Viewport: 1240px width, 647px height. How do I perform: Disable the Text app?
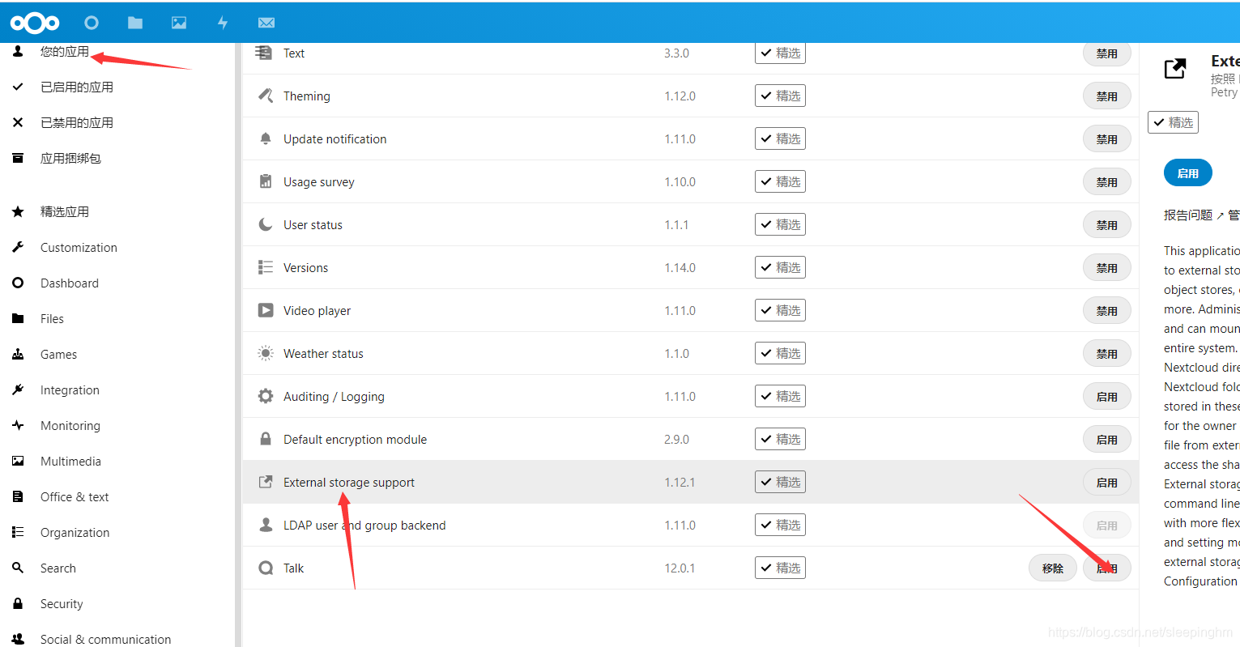[1107, 53]
